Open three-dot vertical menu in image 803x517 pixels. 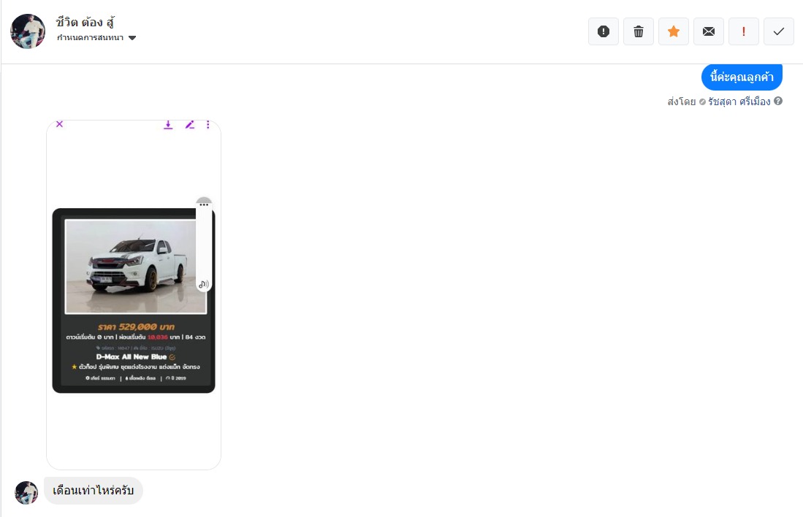[x=208, y=124]
